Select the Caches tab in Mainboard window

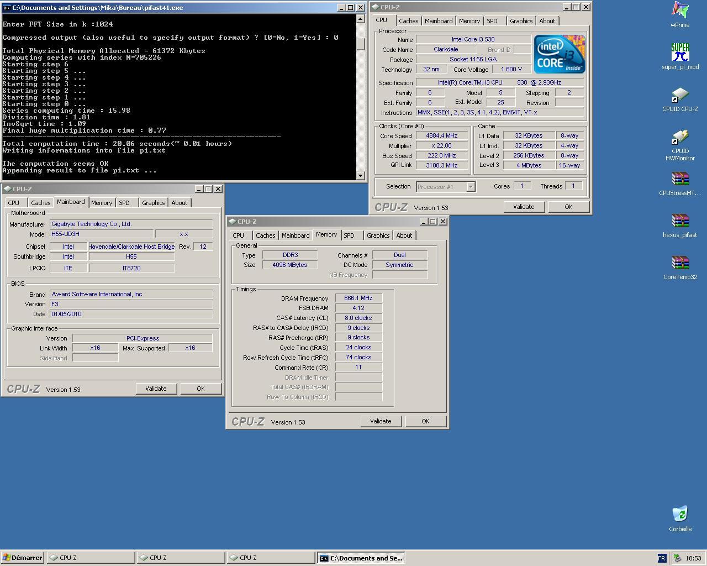pyautogui.click(x=41, y=203)
